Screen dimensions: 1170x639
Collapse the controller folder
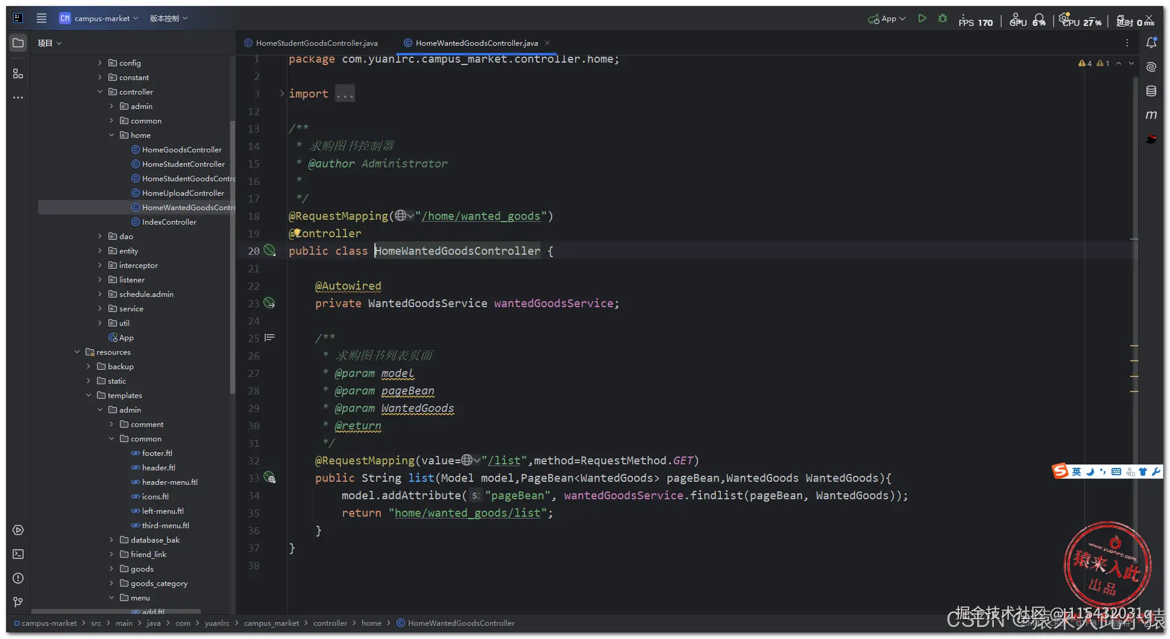[100, 92]
